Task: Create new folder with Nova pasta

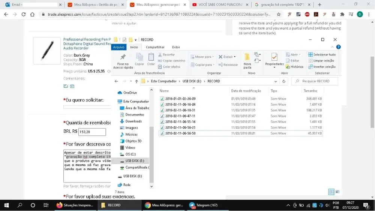Action: [247, 61]
